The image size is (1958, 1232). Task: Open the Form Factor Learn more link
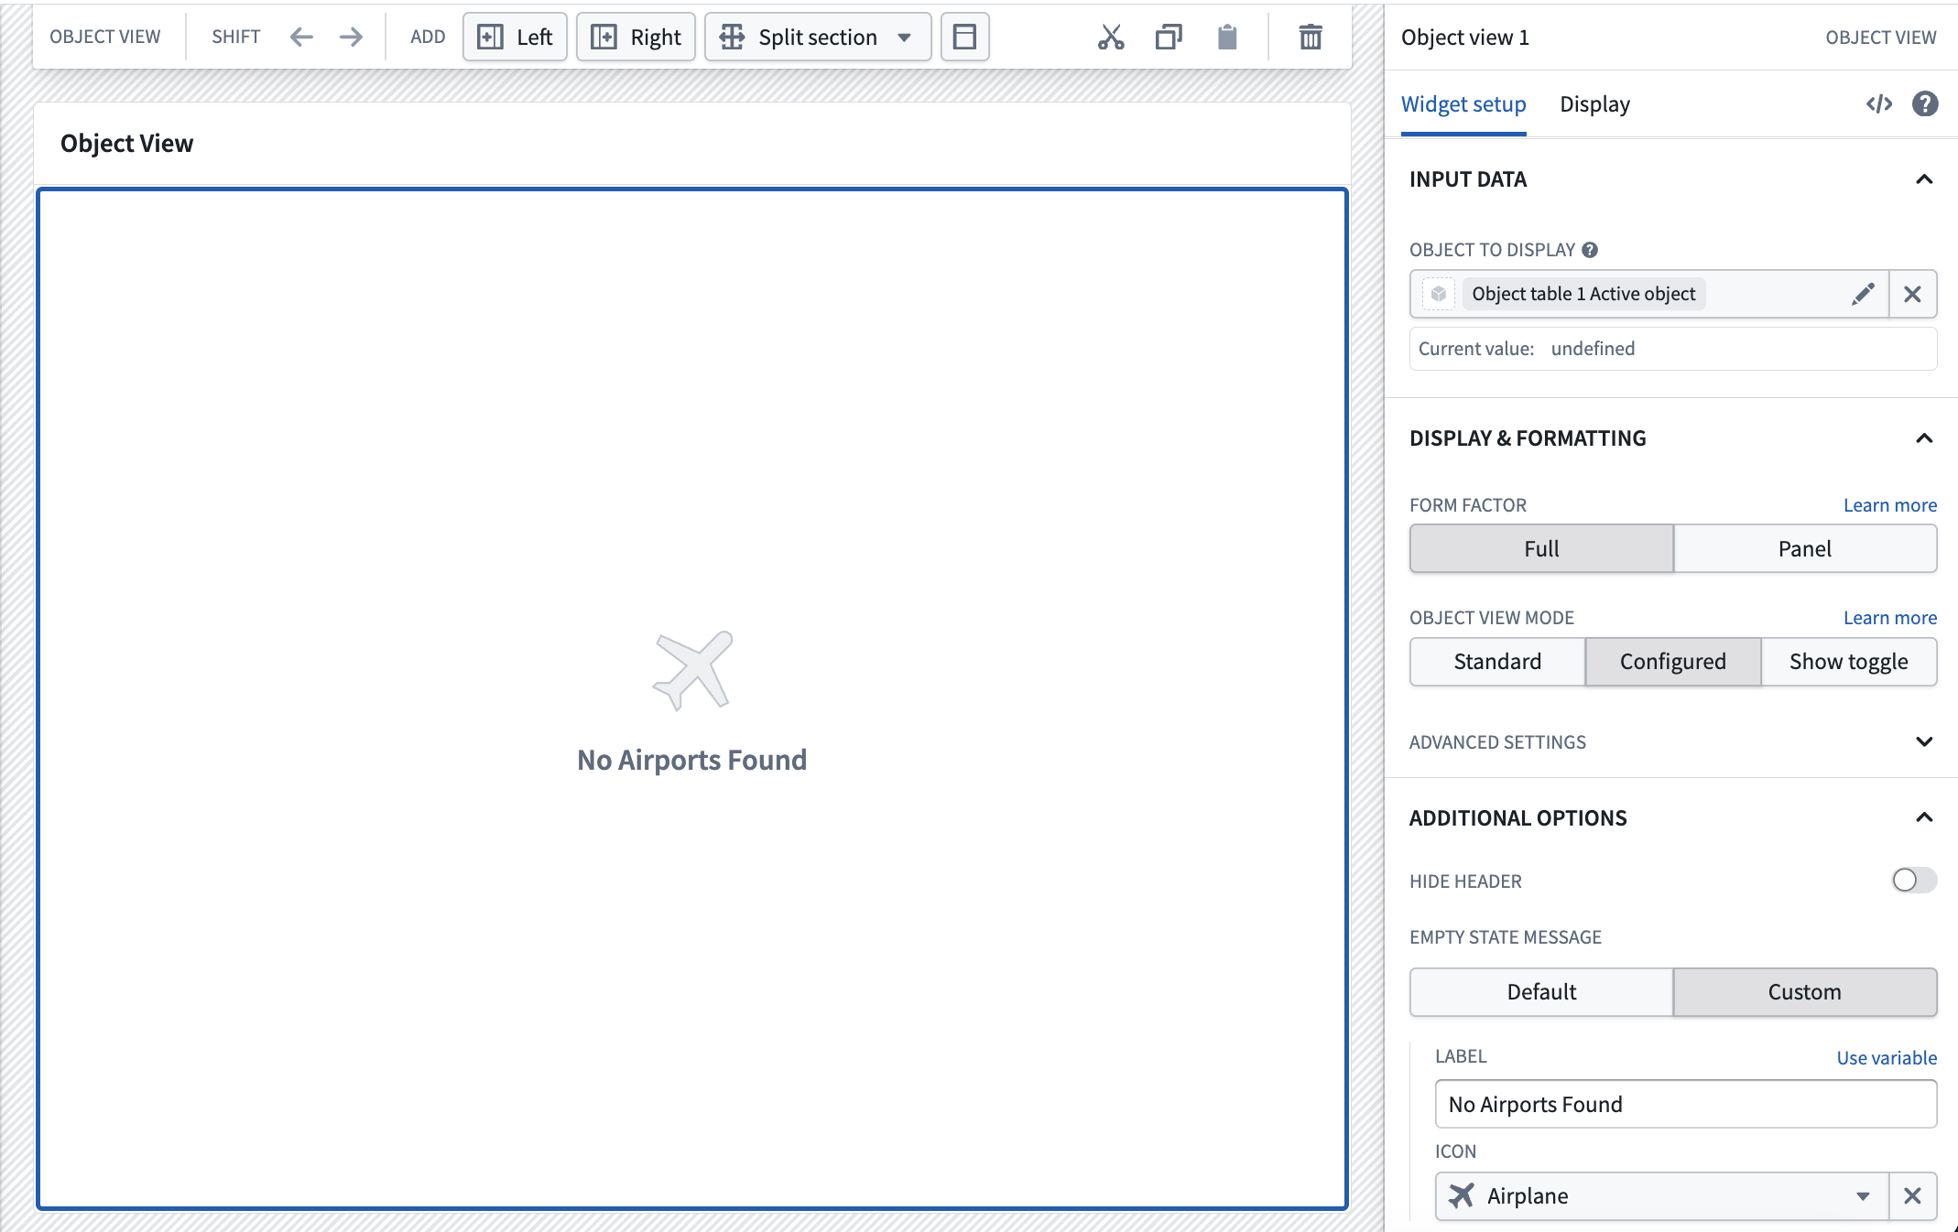1889,505
